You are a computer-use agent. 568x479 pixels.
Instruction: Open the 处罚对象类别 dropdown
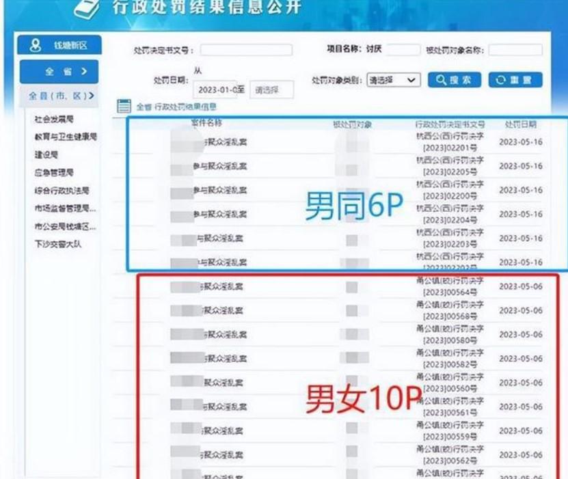[393, 80]
